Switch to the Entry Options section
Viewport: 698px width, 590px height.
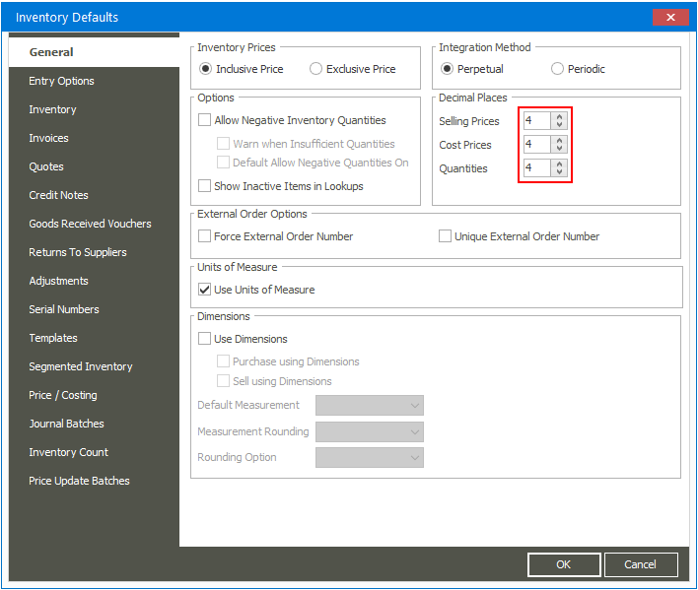62,81
